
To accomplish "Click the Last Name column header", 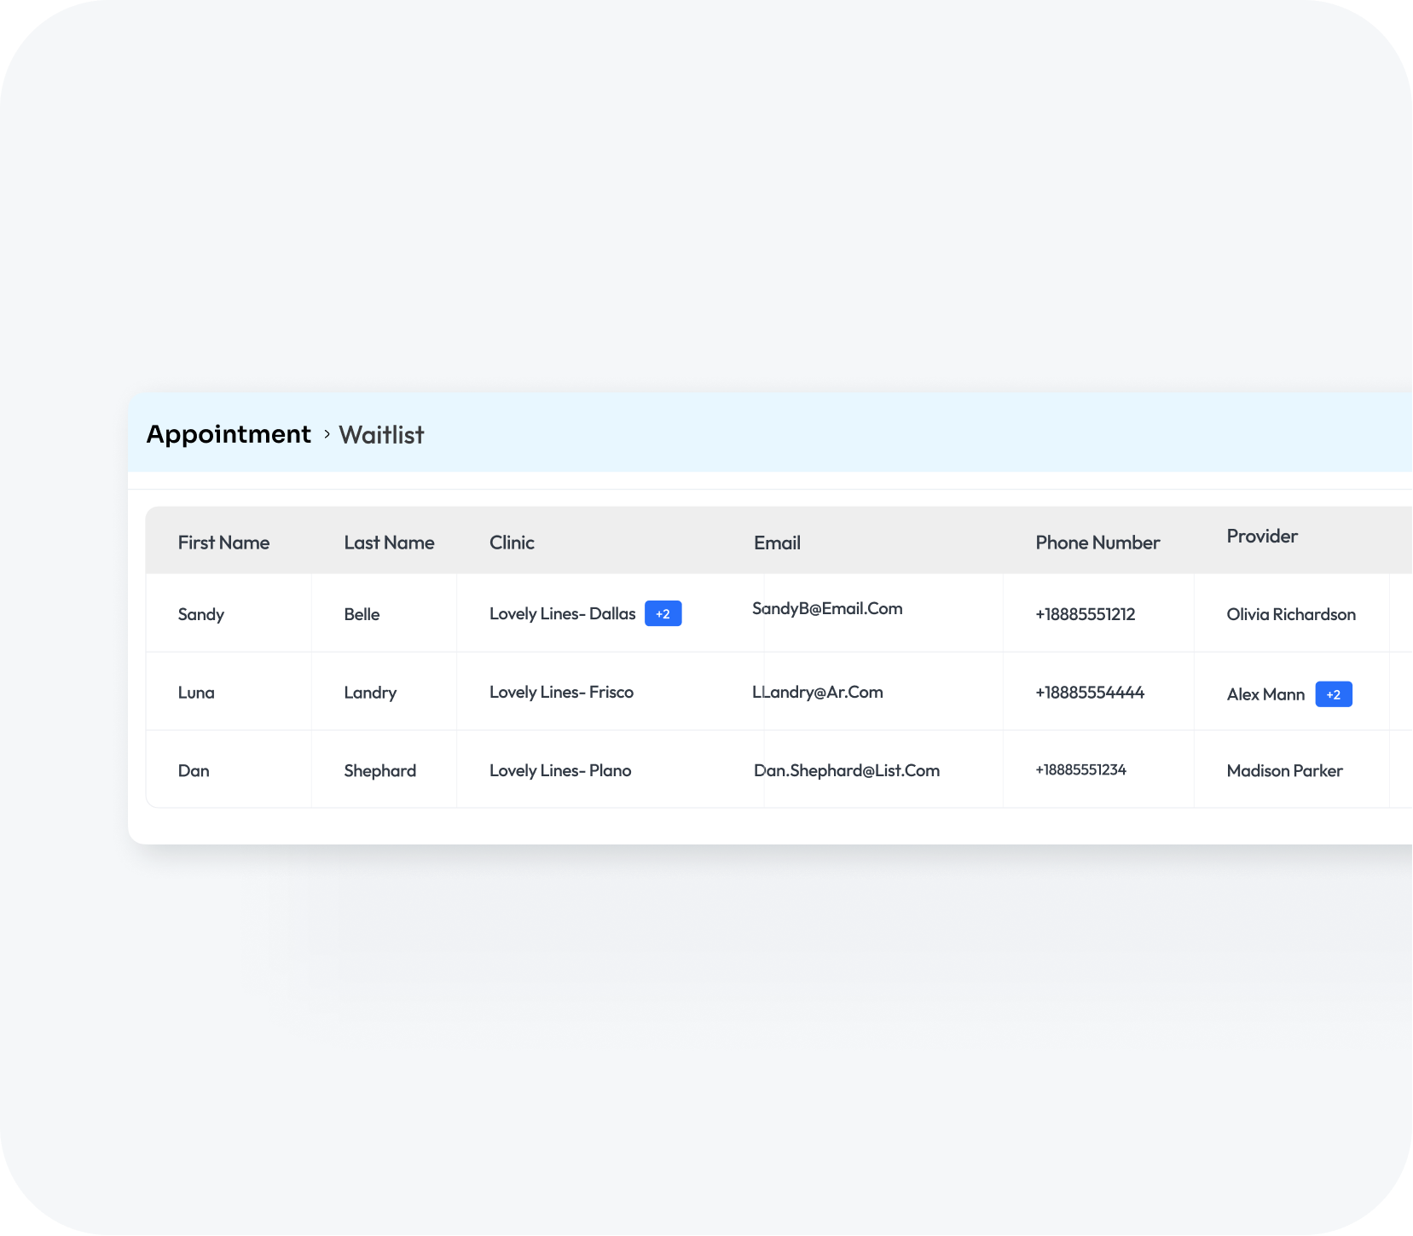I will pyautogui.click(x=389, y=543).
